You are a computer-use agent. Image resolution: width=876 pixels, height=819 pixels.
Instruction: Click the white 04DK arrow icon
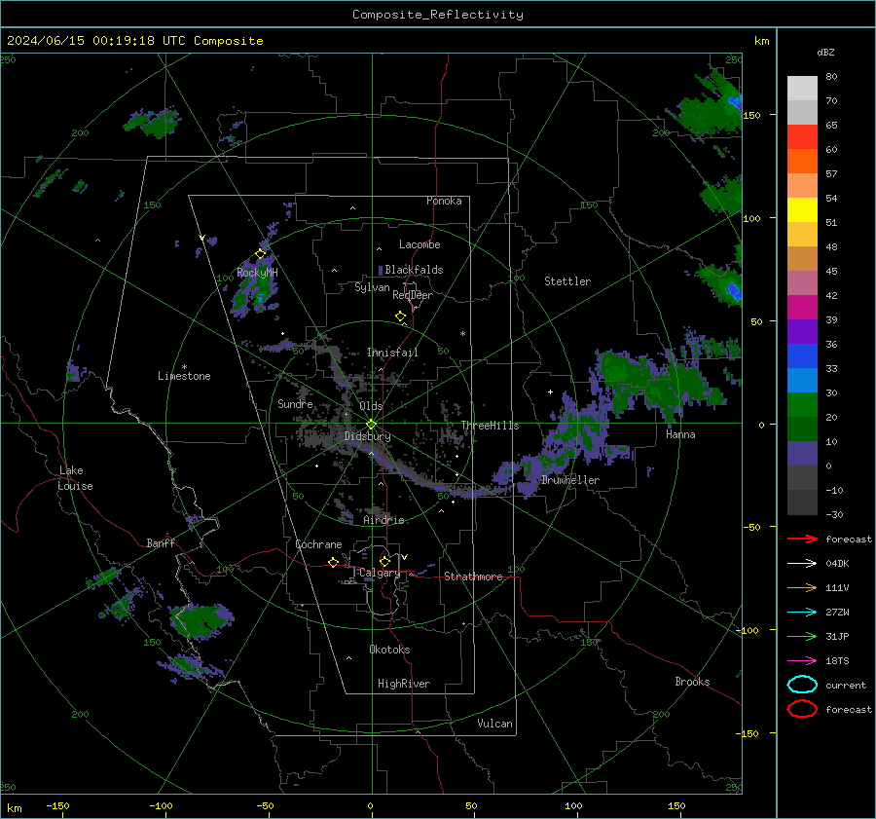(x=802, y=563)
